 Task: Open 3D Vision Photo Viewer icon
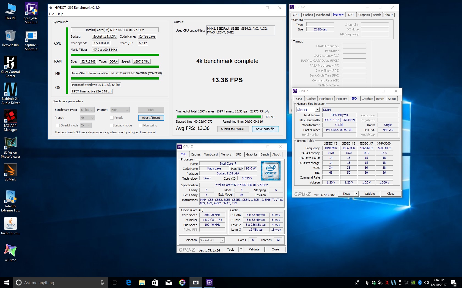(10, 147)
